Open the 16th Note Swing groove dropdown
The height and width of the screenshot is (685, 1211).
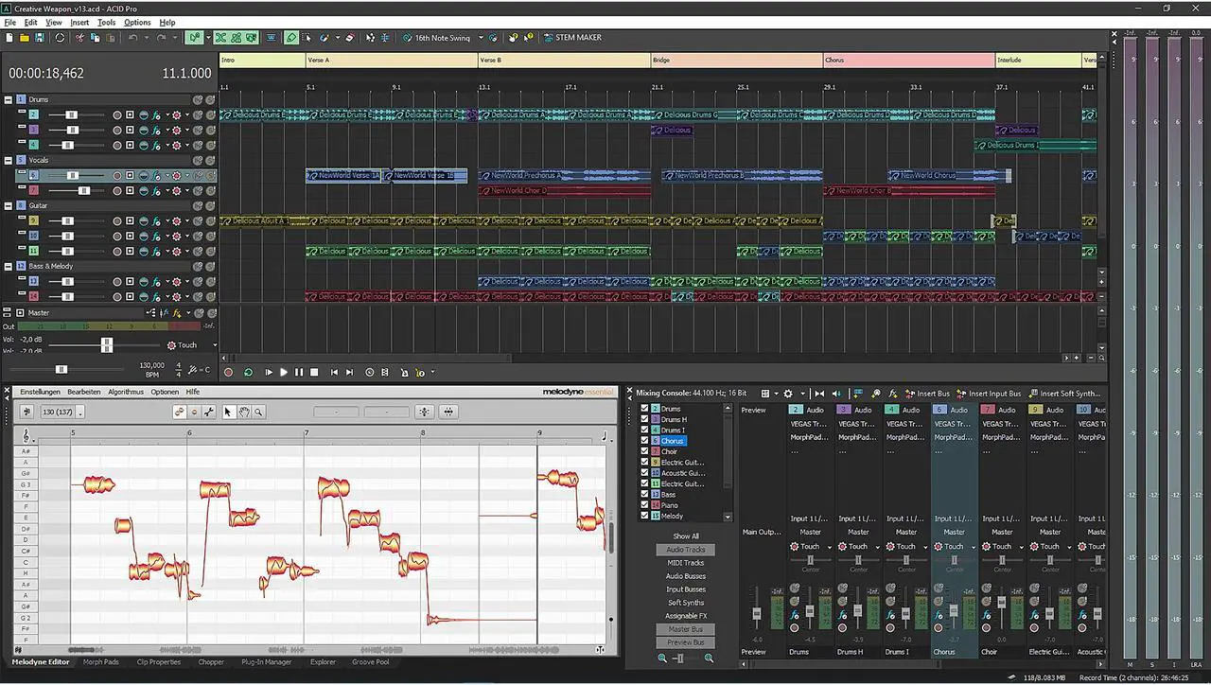click(x=481, y=38)
